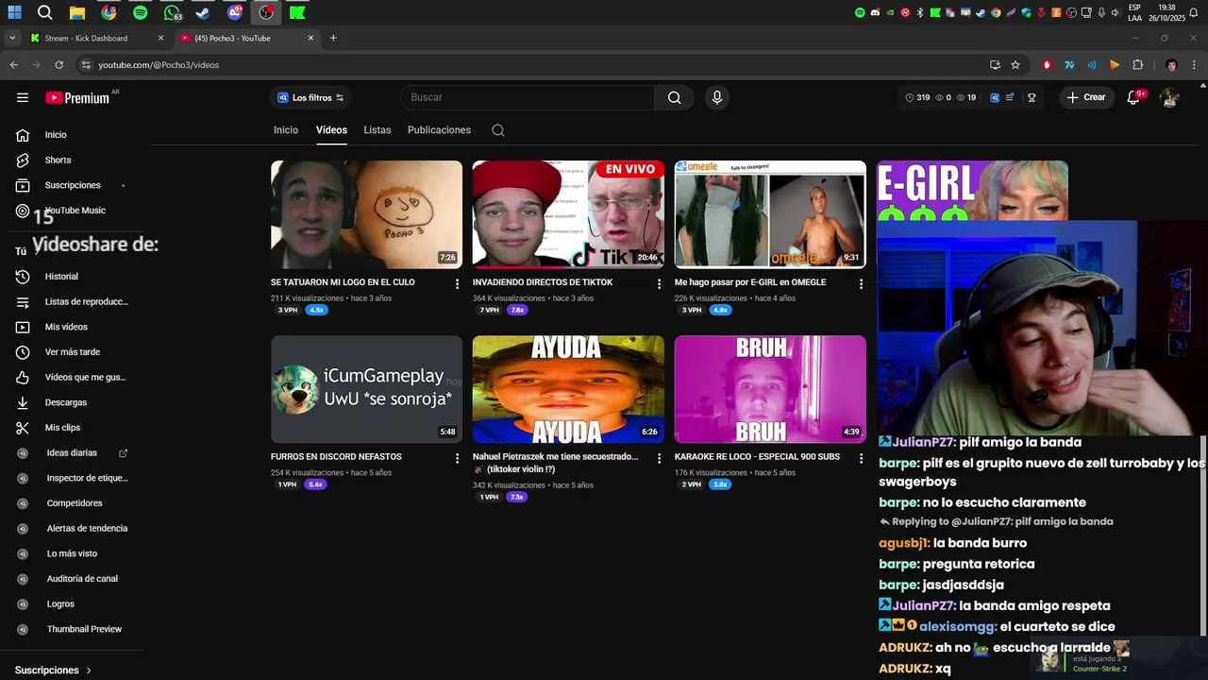This screenshot has height=680, width=1208.
Task: Open options menu for E-GIRL OMEGLE video
Action: pyautogui.click(x=861, y=283)
